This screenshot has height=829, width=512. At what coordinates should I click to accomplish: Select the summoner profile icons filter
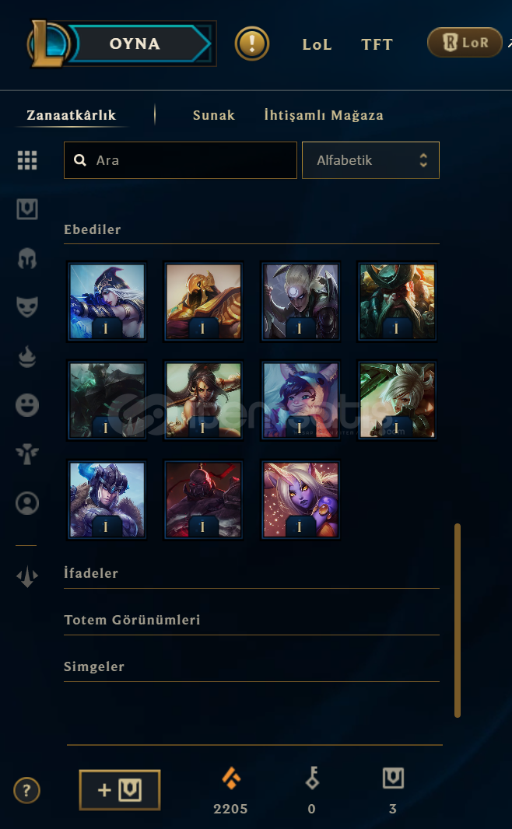tap(27, 503)
